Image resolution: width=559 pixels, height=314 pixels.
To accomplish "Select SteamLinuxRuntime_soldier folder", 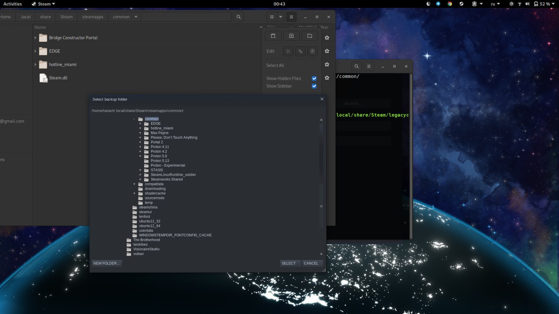I will [173, 175].
